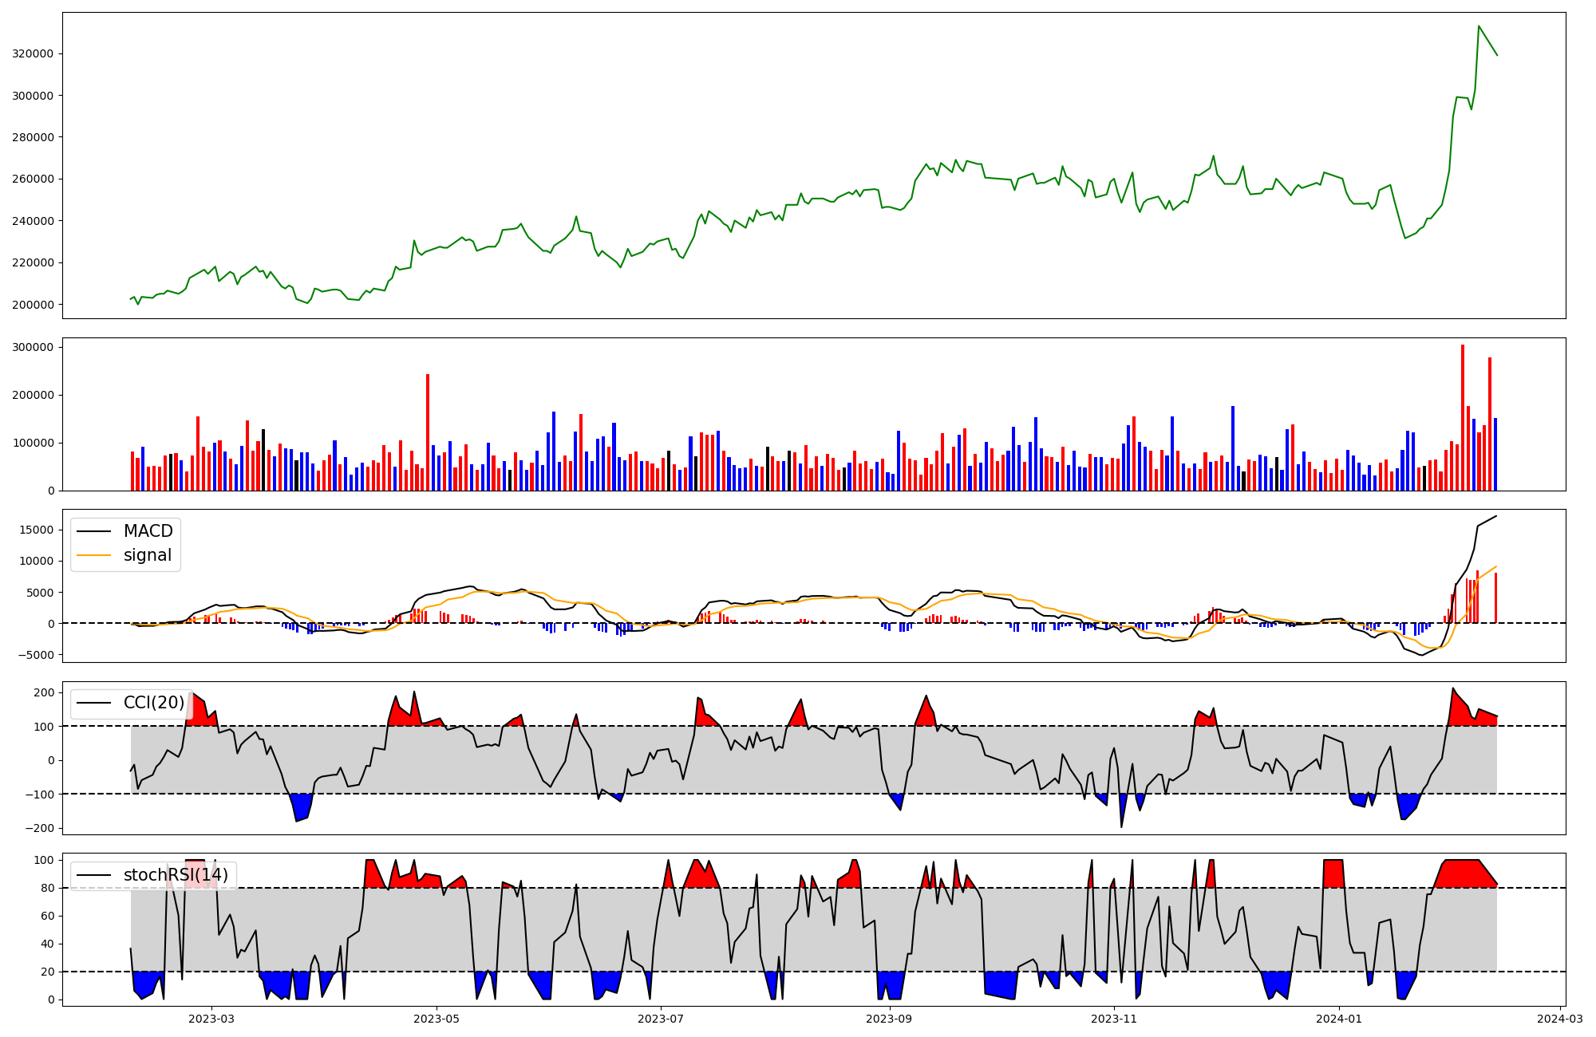Click the stochRSI(14) legend label
This screenshot has width=1596, height=1037.
coord(176,875)
